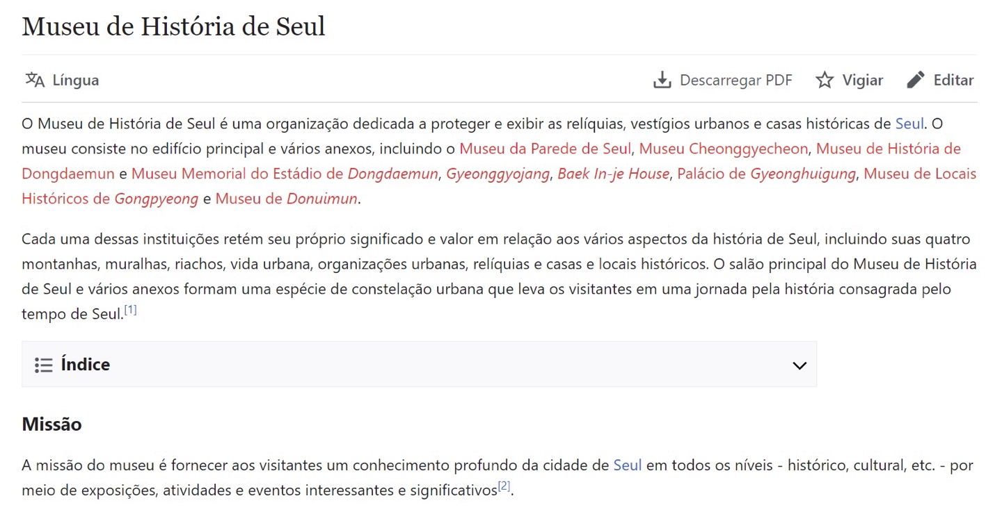Click footnote reference [1]
Screen dimensions: 1002x521
click(x=130, y=311)
